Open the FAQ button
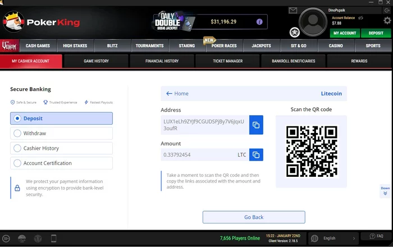The height and width of the screenshot is (247, 393). (376, 236)
